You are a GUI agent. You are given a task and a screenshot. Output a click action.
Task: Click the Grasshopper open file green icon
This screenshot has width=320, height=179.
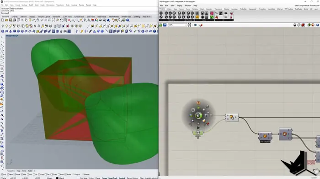tap(160, 25)
